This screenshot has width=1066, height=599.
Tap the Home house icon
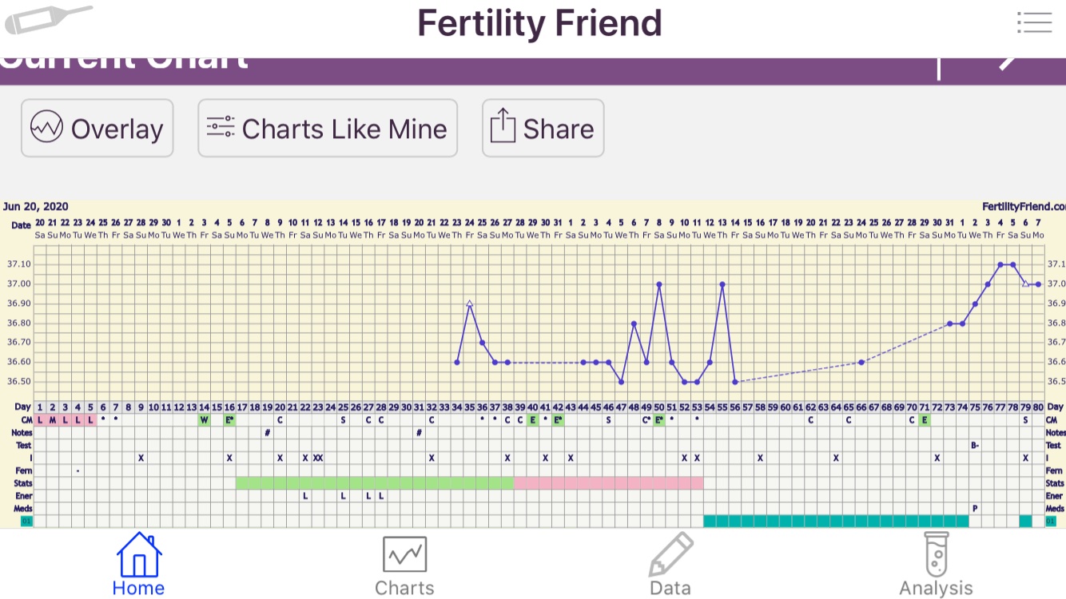point(139,554)
